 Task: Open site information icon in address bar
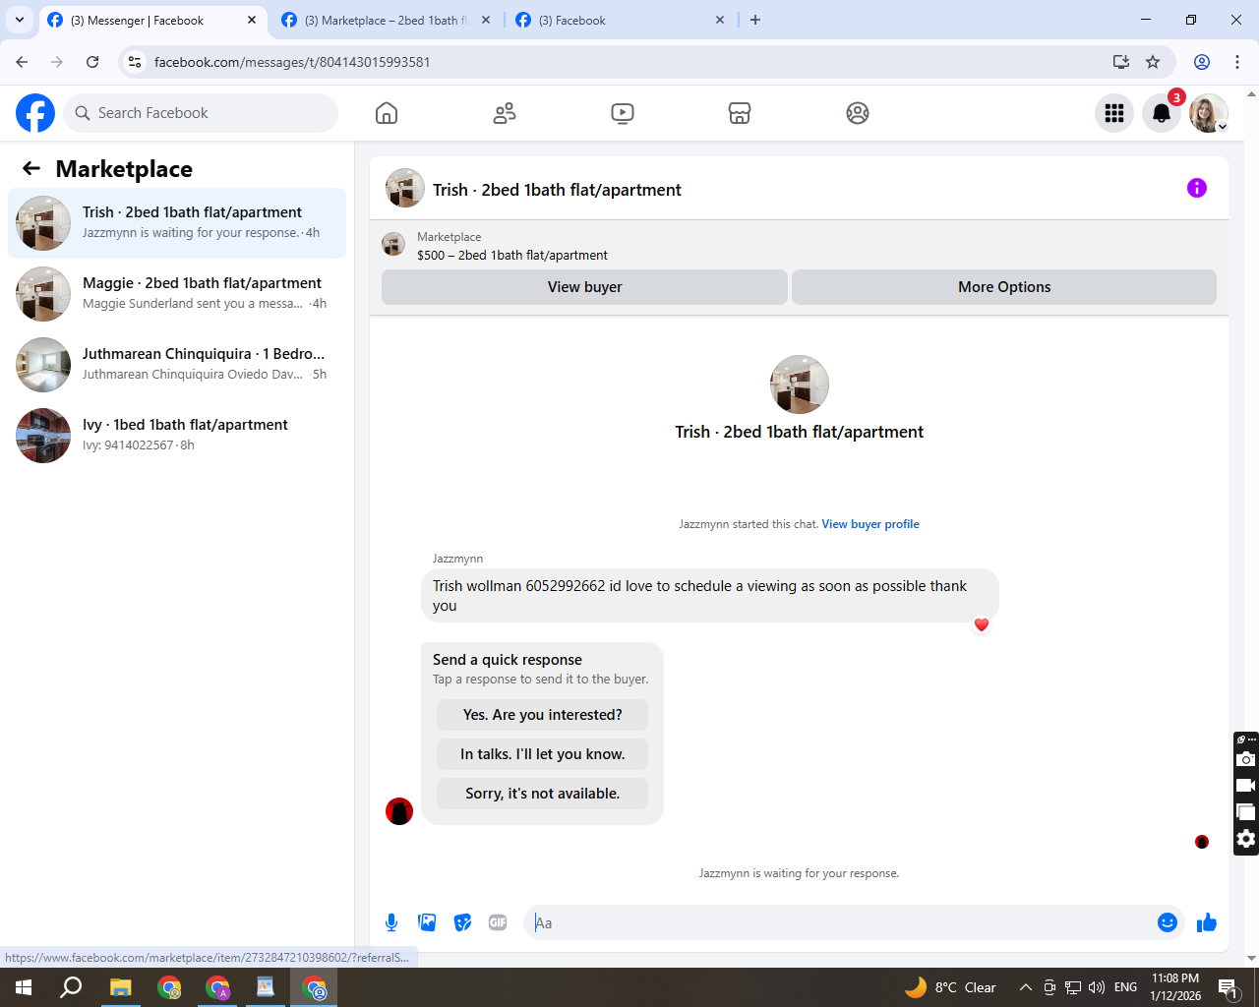click(136, 62)
